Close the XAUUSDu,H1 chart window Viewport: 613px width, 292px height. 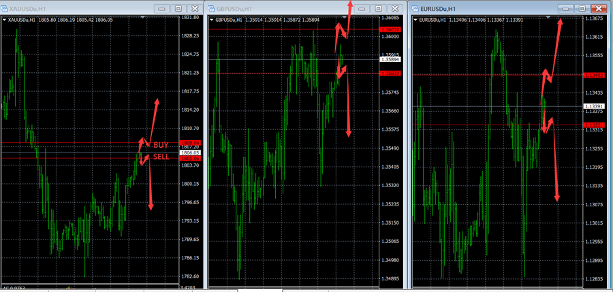tap(194, 8)
